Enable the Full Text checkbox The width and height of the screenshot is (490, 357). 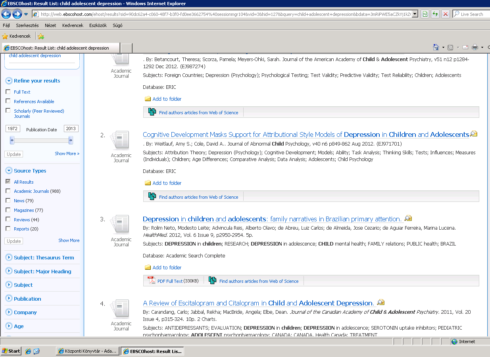coord(8,92)
